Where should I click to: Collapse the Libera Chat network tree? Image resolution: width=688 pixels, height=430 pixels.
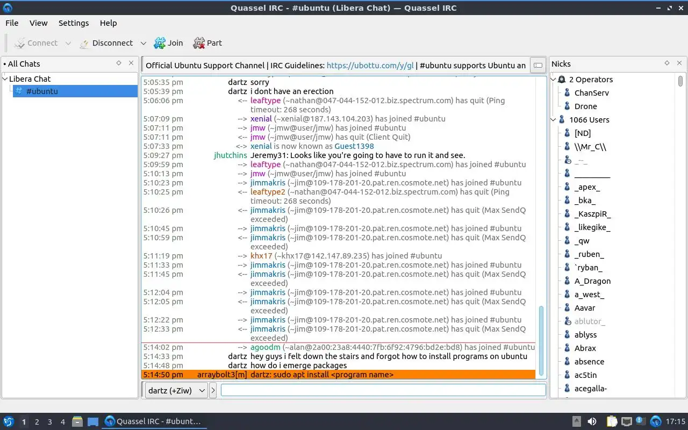click(5, 79)
